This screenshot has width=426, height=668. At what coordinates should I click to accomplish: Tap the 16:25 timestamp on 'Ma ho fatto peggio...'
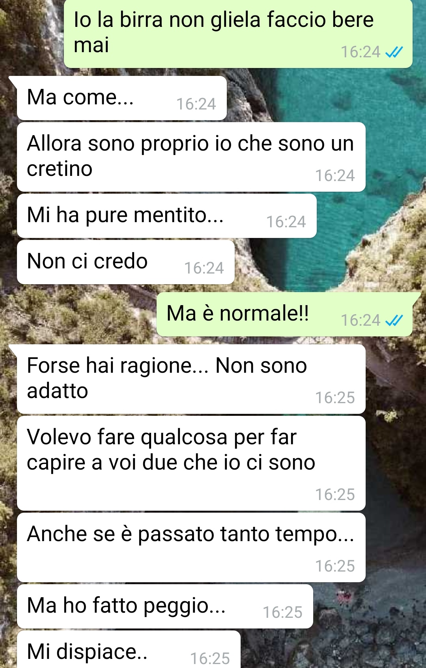[282, 613]
